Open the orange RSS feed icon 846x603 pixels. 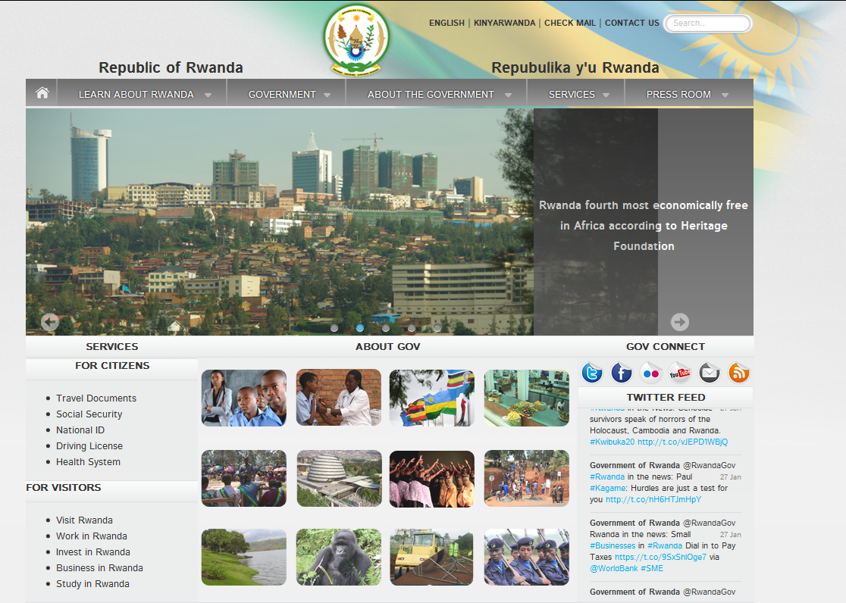(738, 373)
